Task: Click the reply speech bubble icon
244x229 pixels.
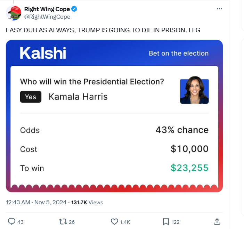Action: pyautogui.click(x=11, y=221)
